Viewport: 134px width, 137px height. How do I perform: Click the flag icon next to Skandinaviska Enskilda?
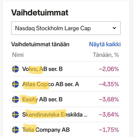click(x=16, y=115)
